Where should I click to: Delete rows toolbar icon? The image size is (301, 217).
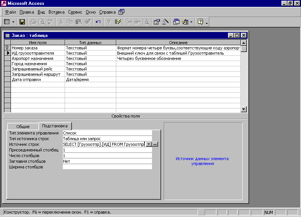coord(137,22)
